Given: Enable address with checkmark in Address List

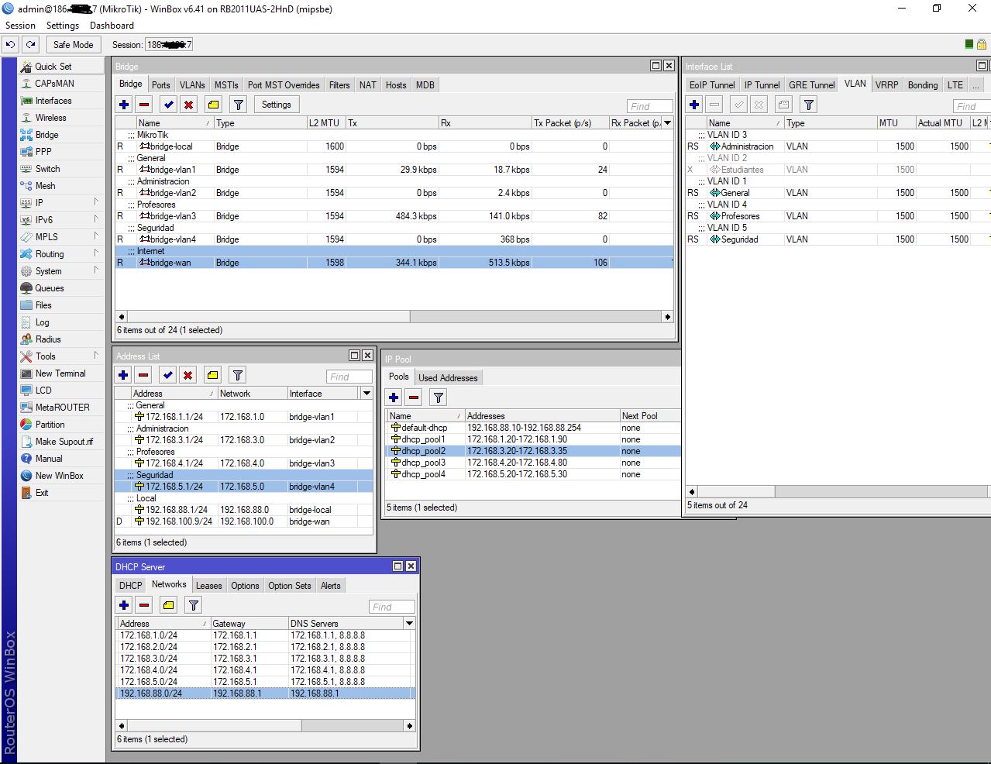Looking at the screenshot, I should [167, 375].
